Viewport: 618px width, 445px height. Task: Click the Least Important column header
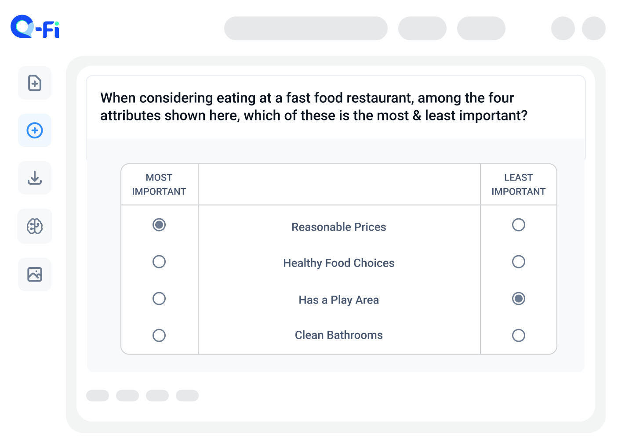tap(519, 185)
